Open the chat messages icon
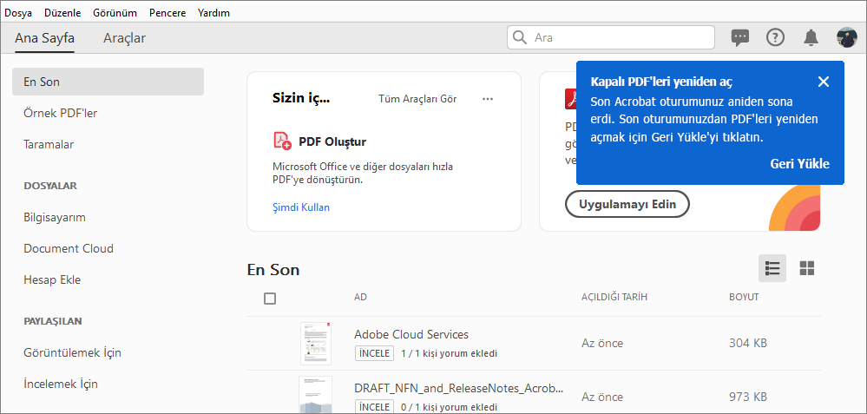The image size is (867, 414). click(739, 37)
